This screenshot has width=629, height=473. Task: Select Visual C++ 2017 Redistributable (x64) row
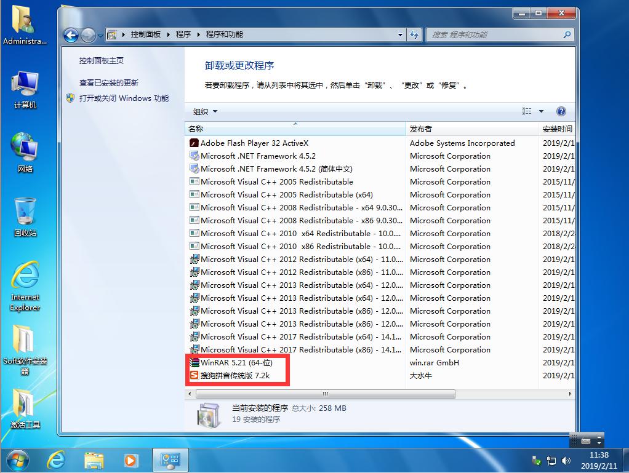(380, 336)
